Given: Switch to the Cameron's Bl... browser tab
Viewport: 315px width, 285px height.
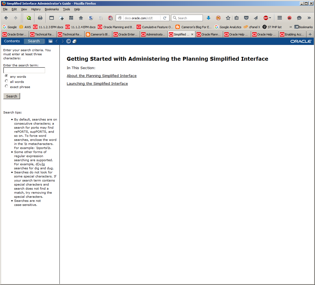Looking at the screenshot, I should [98, 34].
